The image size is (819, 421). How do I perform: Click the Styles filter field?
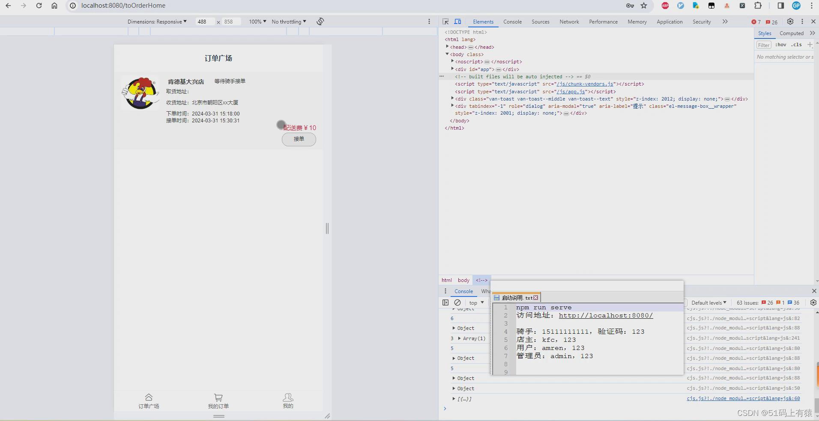tap(763, 45)
